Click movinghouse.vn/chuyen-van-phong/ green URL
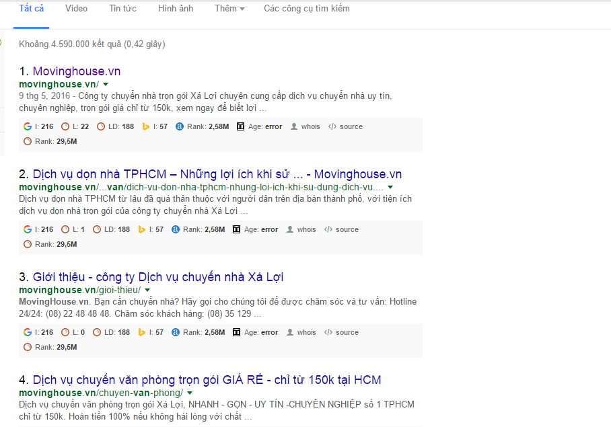The height and width of the screenshot is (427, 611). coord(101,393)
